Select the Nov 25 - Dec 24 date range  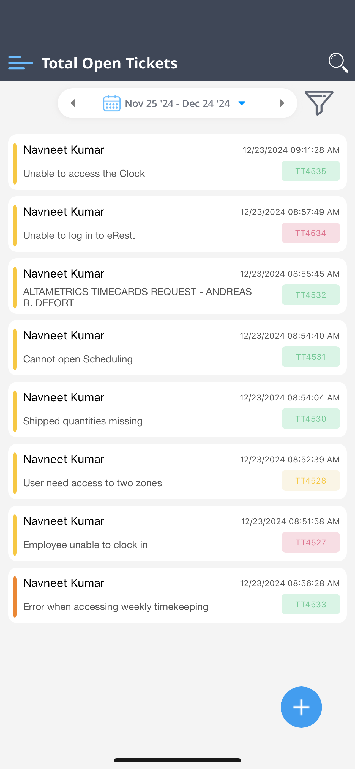click(x=177, y=103)
